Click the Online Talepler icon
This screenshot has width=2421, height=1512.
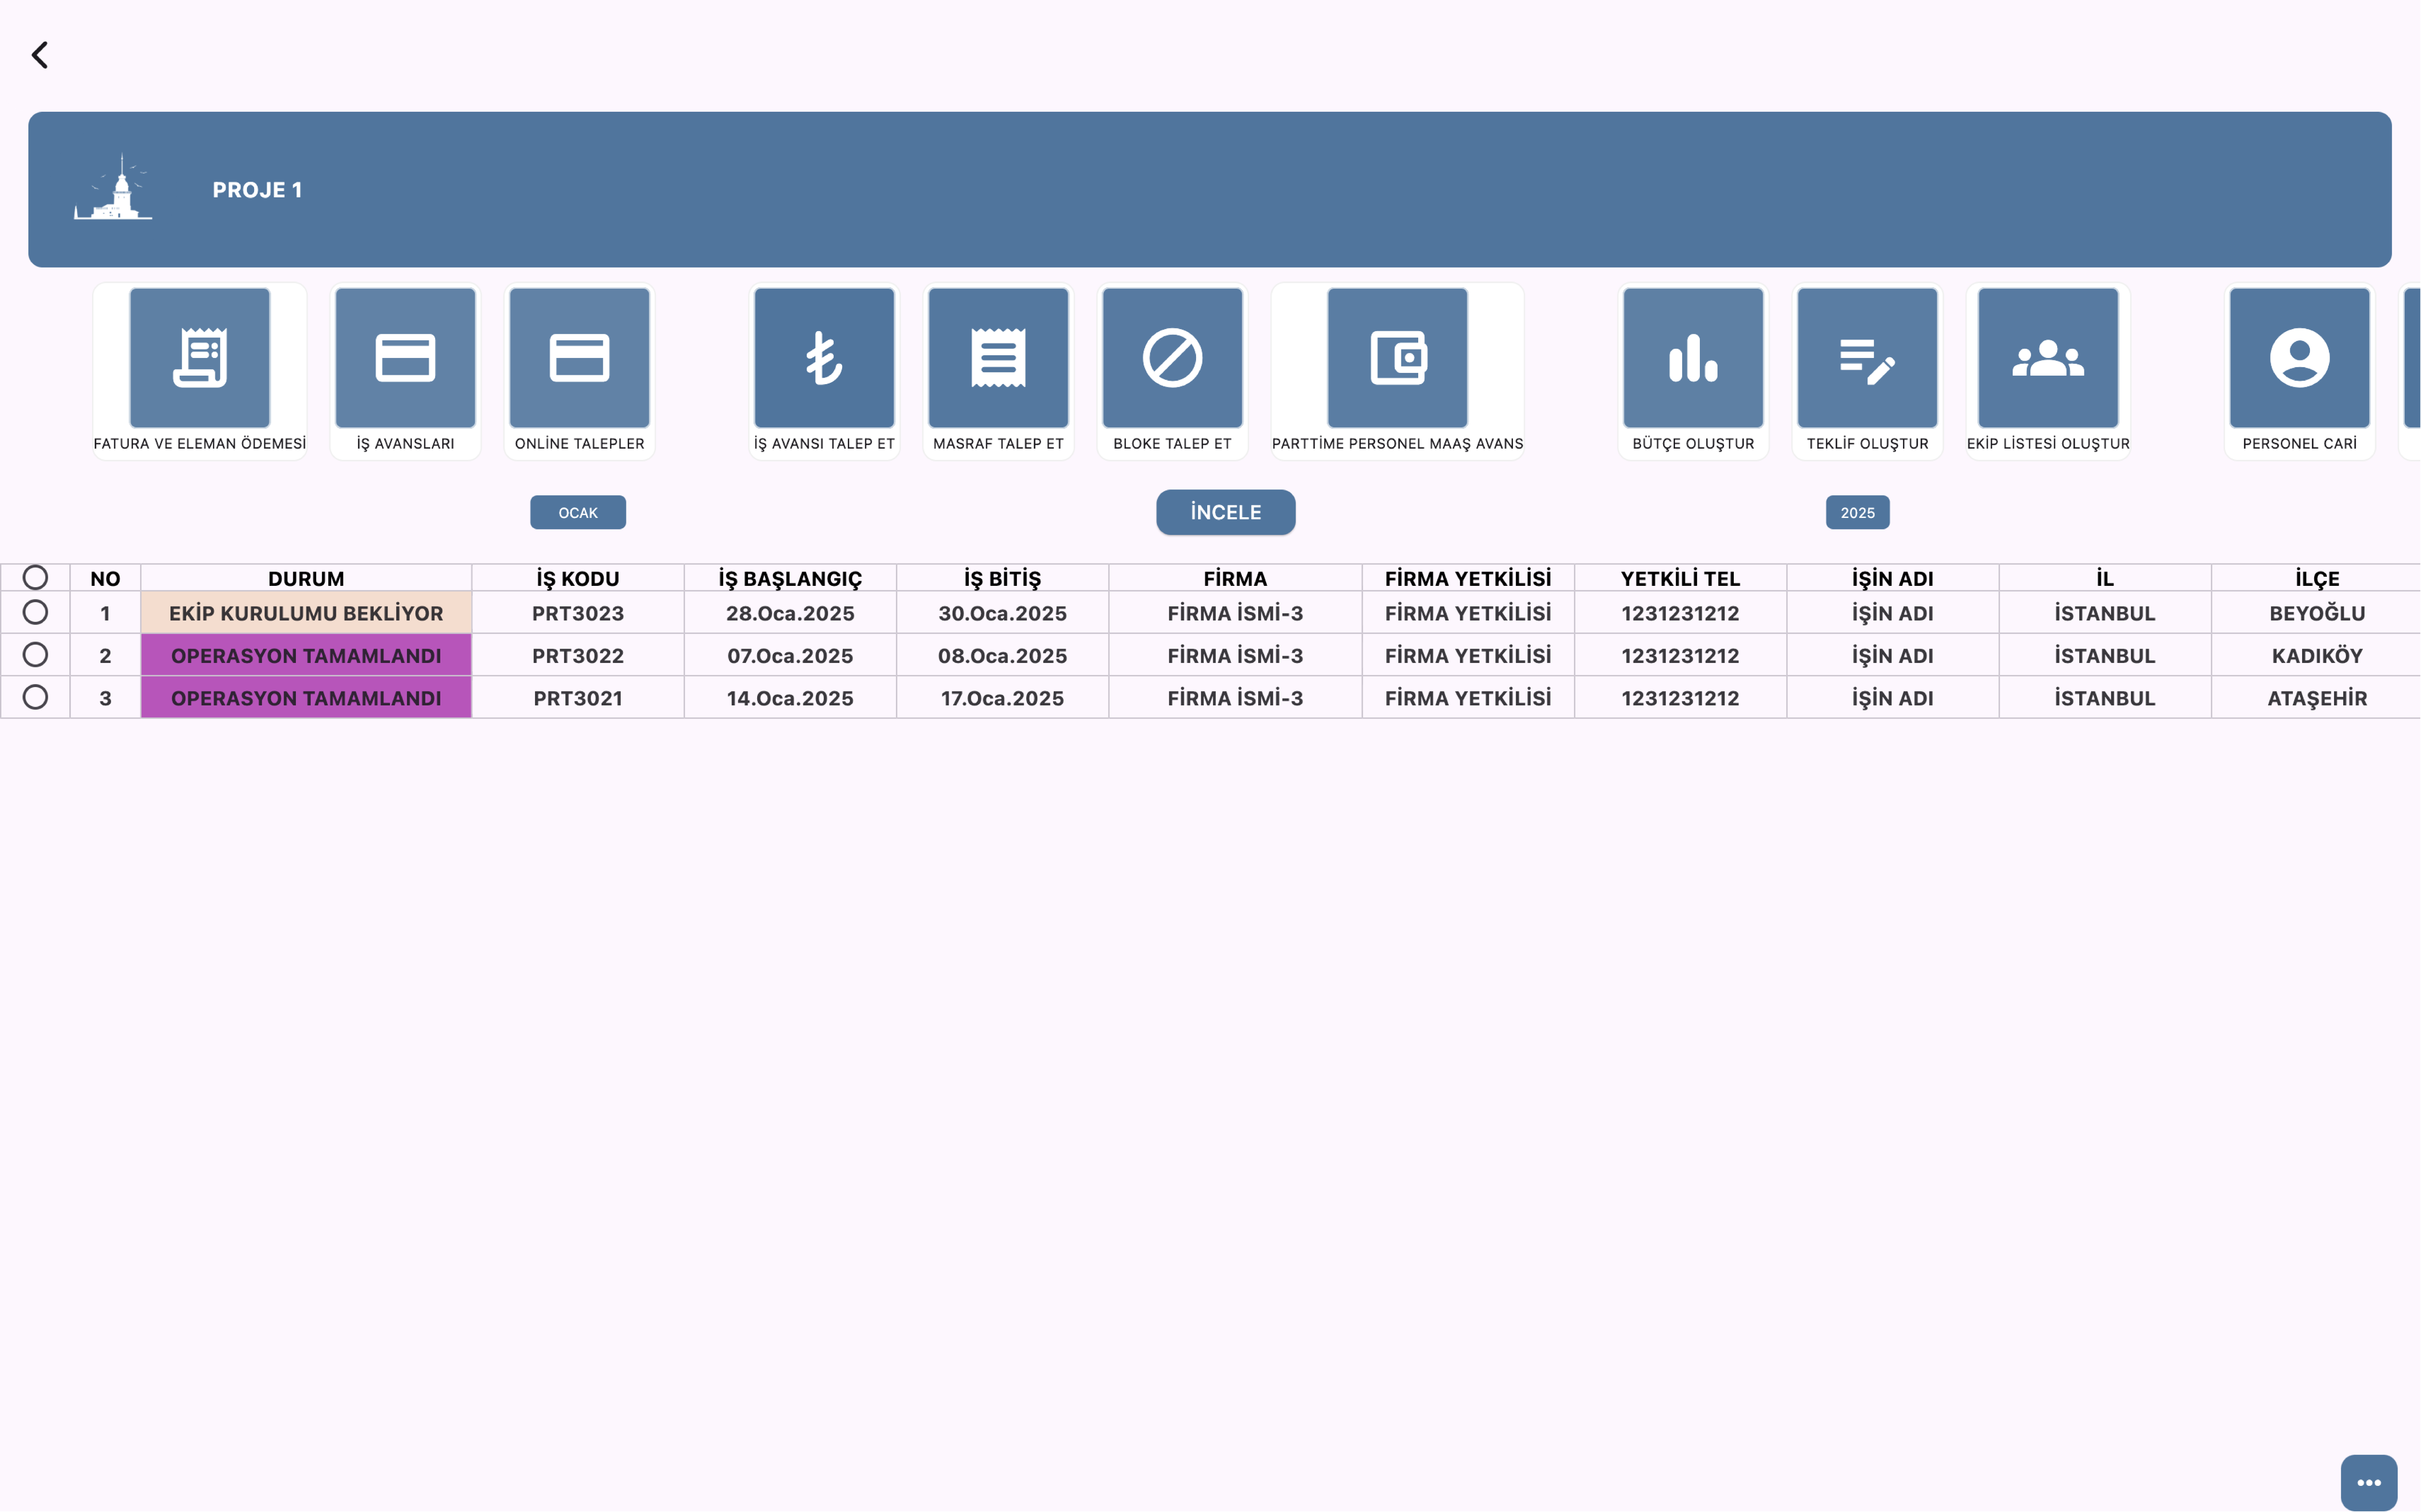click(x=579, y=358)
